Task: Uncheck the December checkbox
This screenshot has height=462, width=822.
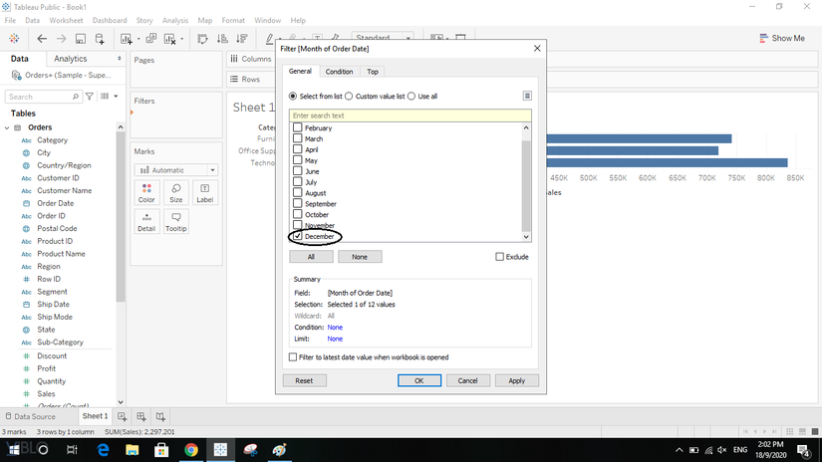Action: (298, 236)
